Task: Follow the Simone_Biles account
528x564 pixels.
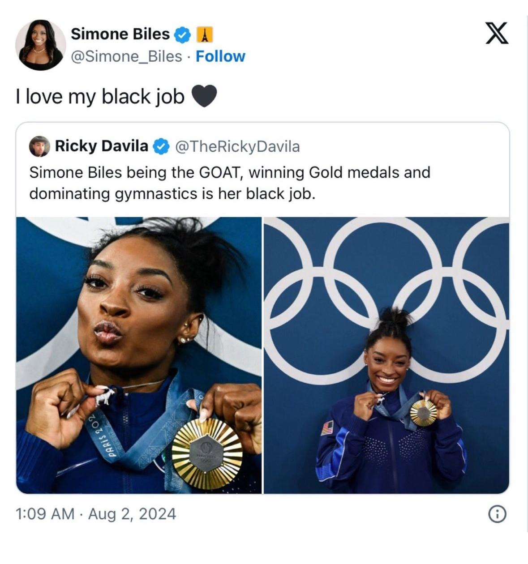Action: (220, 56)
